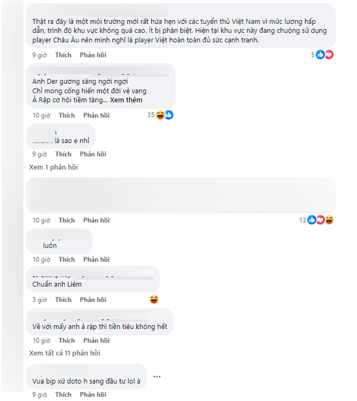Toggle Thích on the 'Chuẩn anh Liêm' comment
The image size is (357, 401).
[63, 300]
